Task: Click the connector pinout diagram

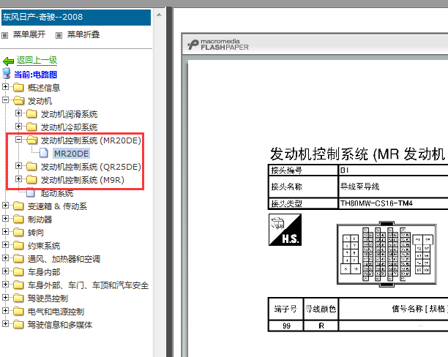Action: coord(387,254)
